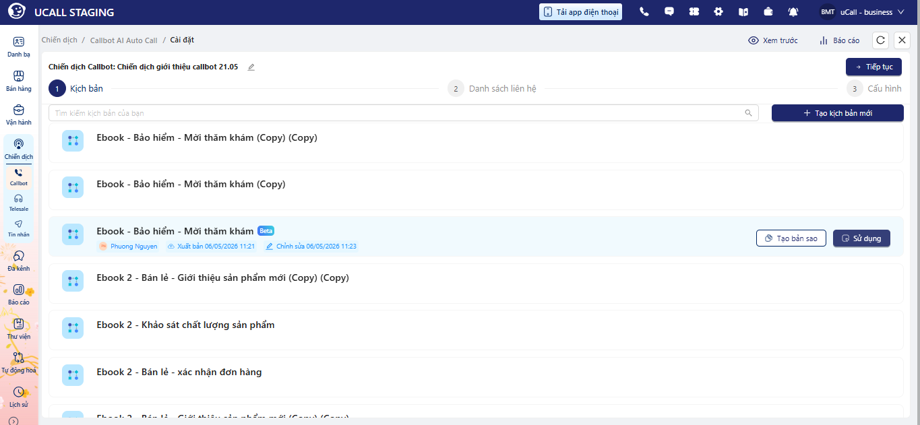The width and height of the screenshot is (920, 425).
Task: Open Vận hành in the sidebar
Action: 19,115
